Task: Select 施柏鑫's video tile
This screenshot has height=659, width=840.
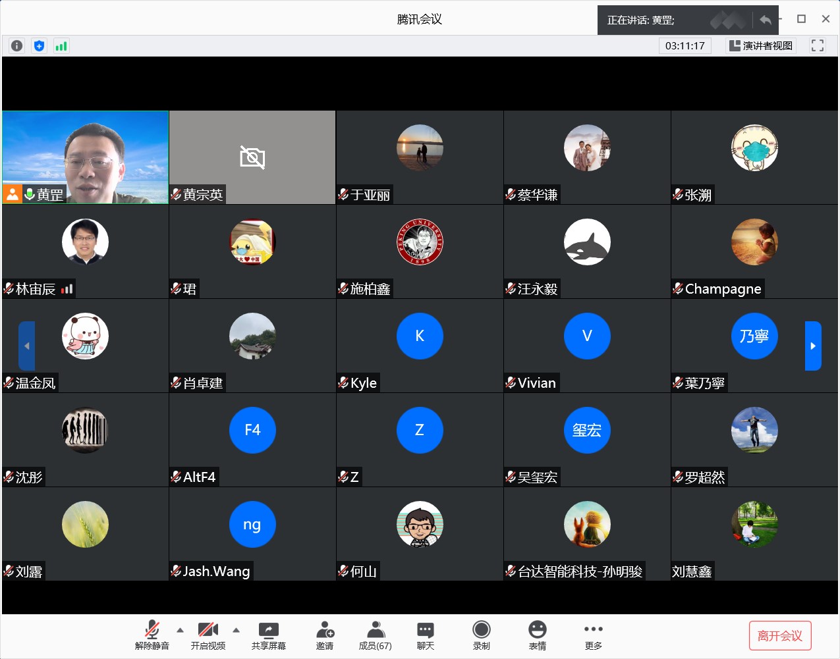Action: tap(420, 251)
